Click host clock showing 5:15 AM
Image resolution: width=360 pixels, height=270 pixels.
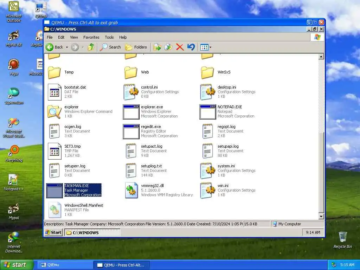click(347, 265)
